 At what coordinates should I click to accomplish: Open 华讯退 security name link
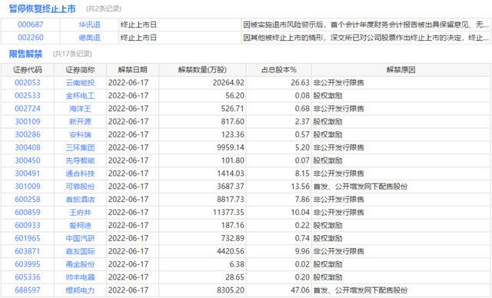coord(89,25)
